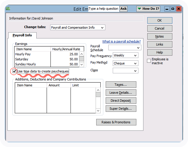Open the How Do I? menu

pos(148,9)
